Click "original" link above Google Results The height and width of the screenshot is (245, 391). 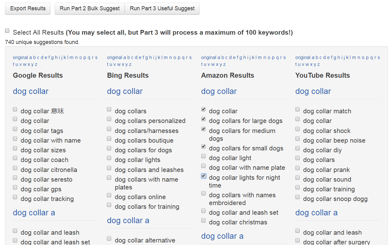click(x=20, y=57)
